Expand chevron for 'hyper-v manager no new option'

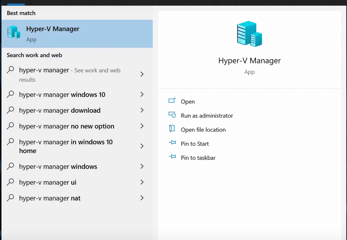coord(142,126)
